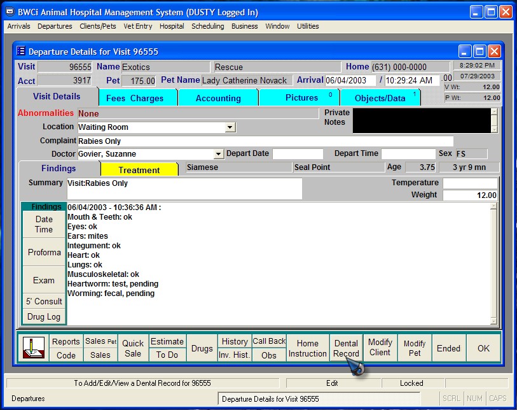The image size is (517, 410).
Task: Click the Call Back button
Action: pyautogui.click(x=269, y=341)
